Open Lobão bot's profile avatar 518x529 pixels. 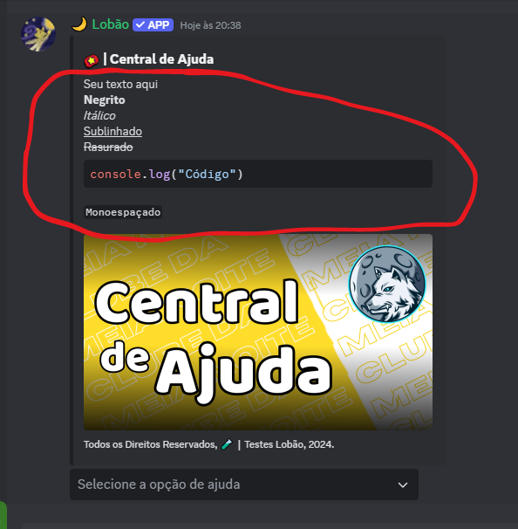pyautogui.click(x=38, y=34)
